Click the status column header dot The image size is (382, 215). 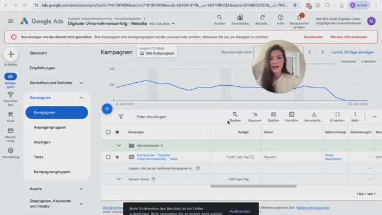tap(117, 132)
